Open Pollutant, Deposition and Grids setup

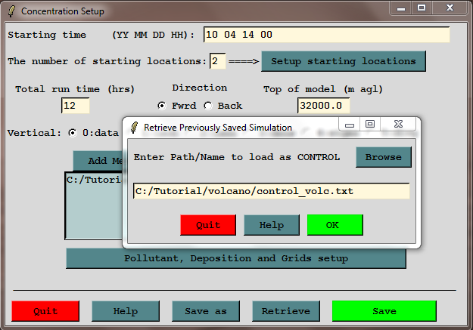[235, 258]
